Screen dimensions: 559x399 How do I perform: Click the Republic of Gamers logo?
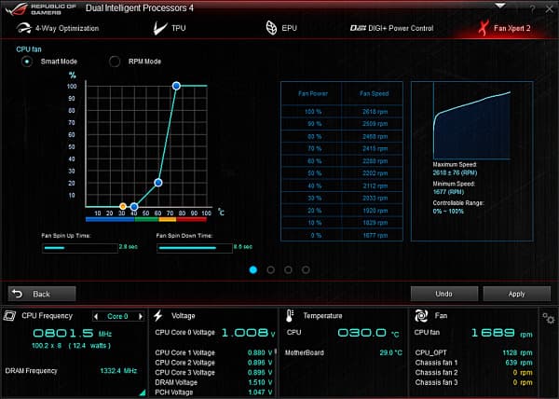point(40,8)
